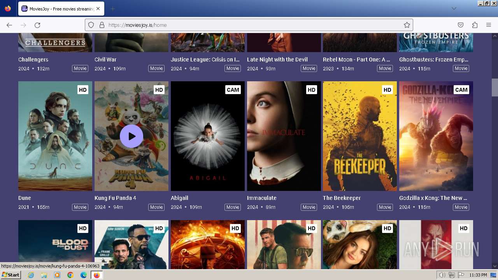Click the HD badge on The Beekeeper poster

tap(387, 90)
